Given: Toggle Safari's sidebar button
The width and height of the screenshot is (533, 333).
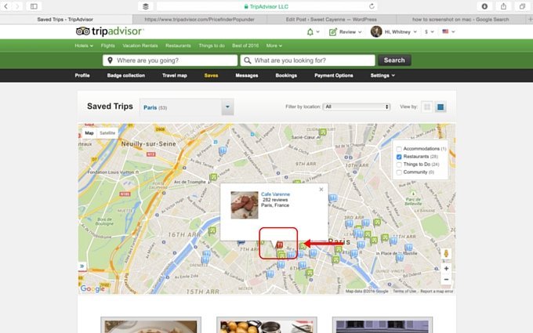Looking at the screenshot, I should pyautogui.click(x=34, y=6).
